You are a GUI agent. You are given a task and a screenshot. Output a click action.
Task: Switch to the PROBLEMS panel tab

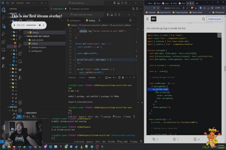click(72, 78)
